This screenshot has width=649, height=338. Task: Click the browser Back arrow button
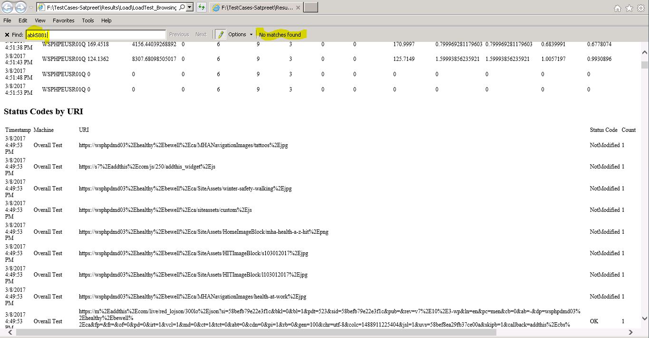pos(8,8)
